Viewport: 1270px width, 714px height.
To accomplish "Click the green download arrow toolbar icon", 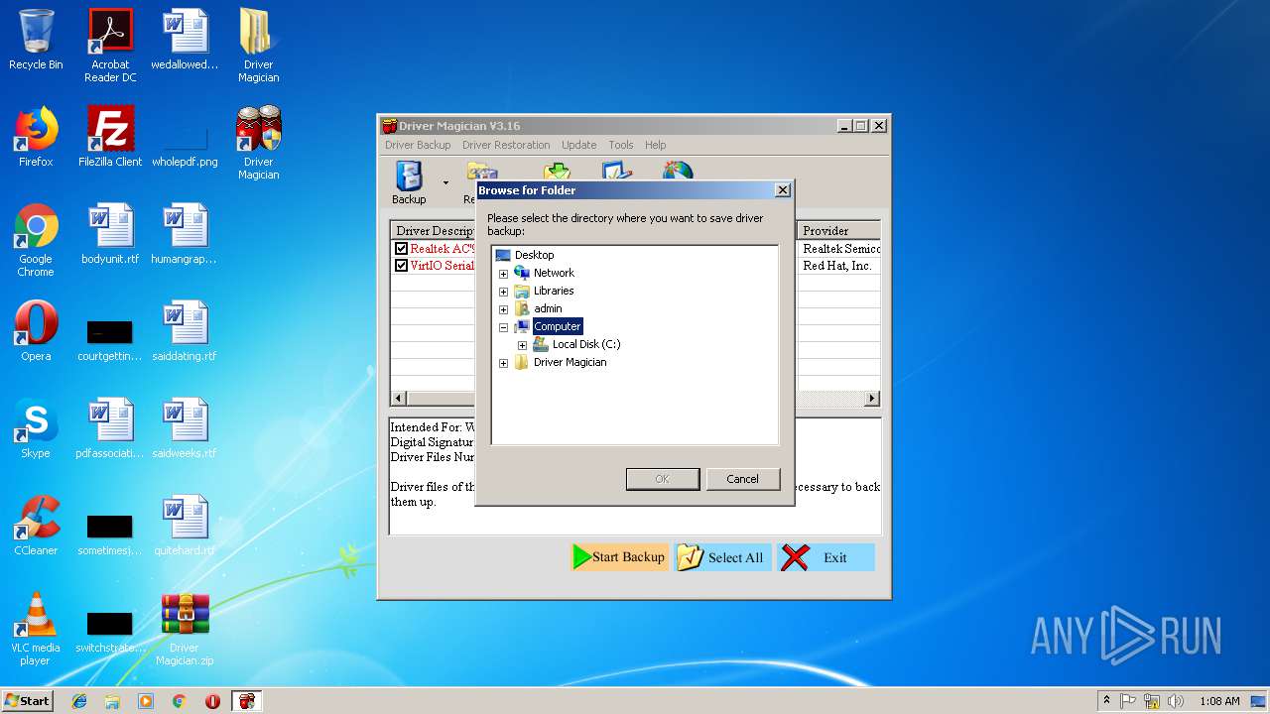I will (558, 171).
